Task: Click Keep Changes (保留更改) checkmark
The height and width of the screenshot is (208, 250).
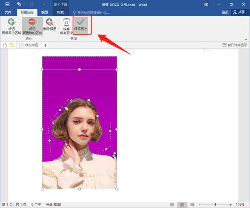Action: coord(80,25)
